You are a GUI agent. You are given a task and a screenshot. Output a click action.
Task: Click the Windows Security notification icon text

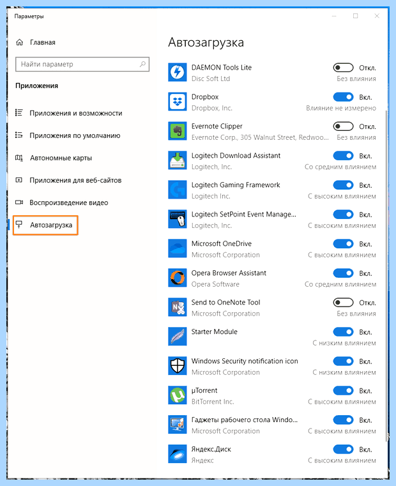pos(245,361)
